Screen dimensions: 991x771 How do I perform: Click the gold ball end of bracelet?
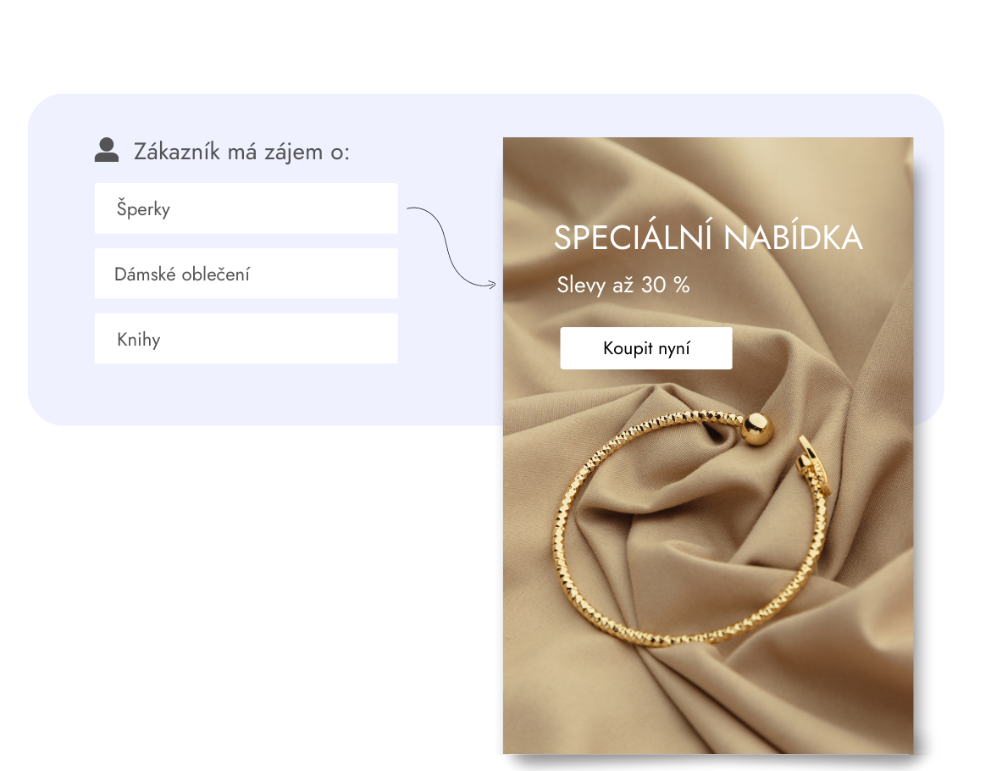click(x=757, y=428)
